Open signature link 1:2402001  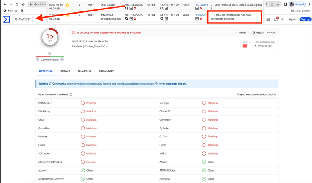(202, 5)
